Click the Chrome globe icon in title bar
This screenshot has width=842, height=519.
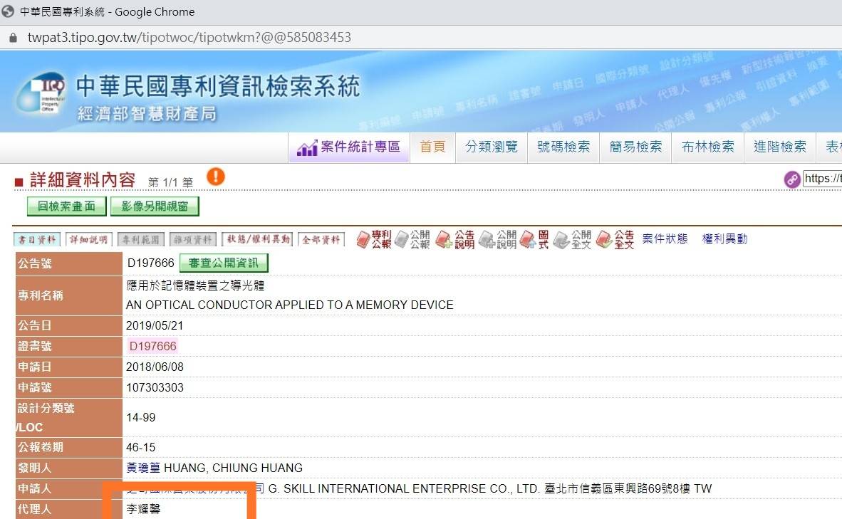pyautogui.click(x=8, y=11)
